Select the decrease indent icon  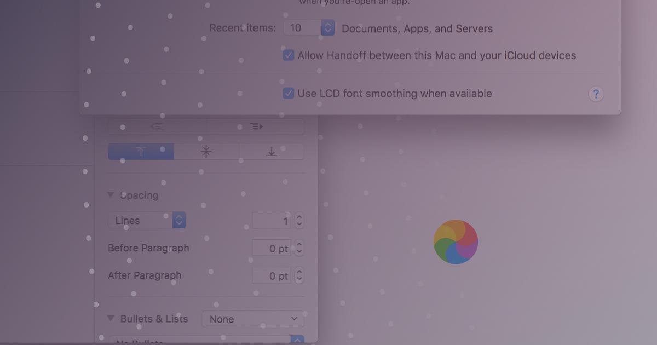click(x=157, y=127)
